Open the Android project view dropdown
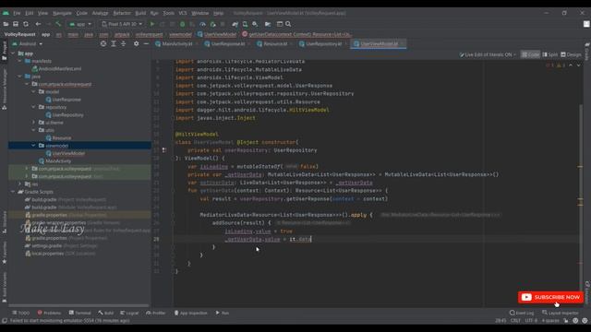The image size is (591, 332). coord(28,43)
